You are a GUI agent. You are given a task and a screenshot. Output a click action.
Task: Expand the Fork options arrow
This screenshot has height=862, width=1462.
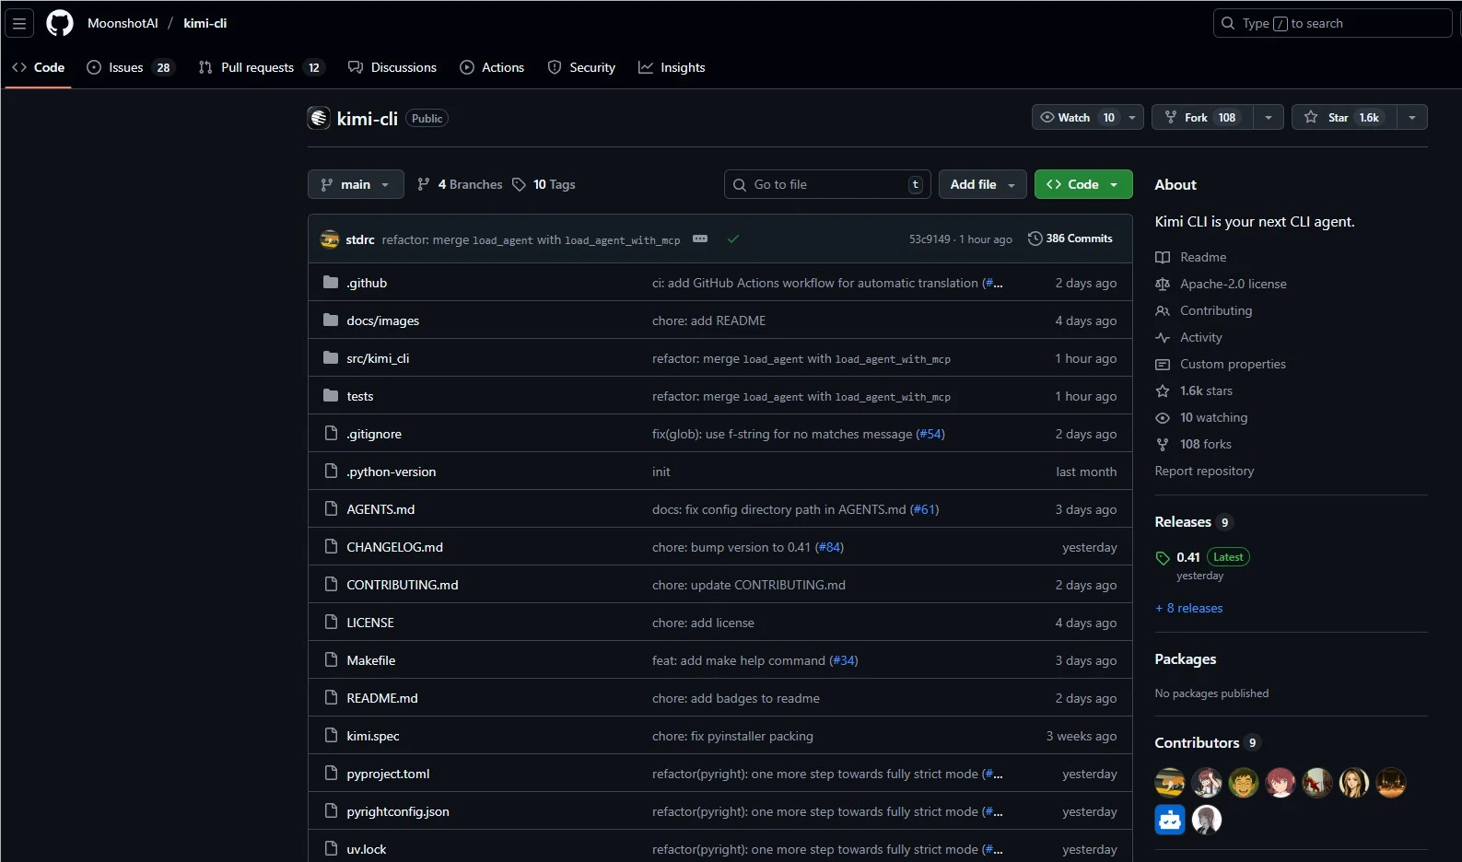tap(1269, 118)
